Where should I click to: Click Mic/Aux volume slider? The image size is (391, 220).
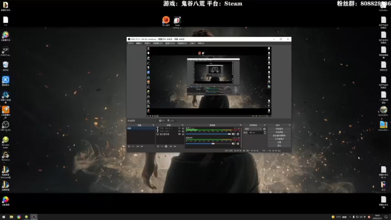208,134
